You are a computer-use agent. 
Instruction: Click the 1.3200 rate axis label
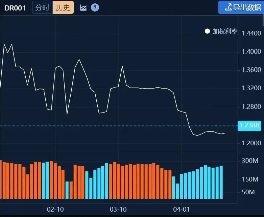point(251,88)
